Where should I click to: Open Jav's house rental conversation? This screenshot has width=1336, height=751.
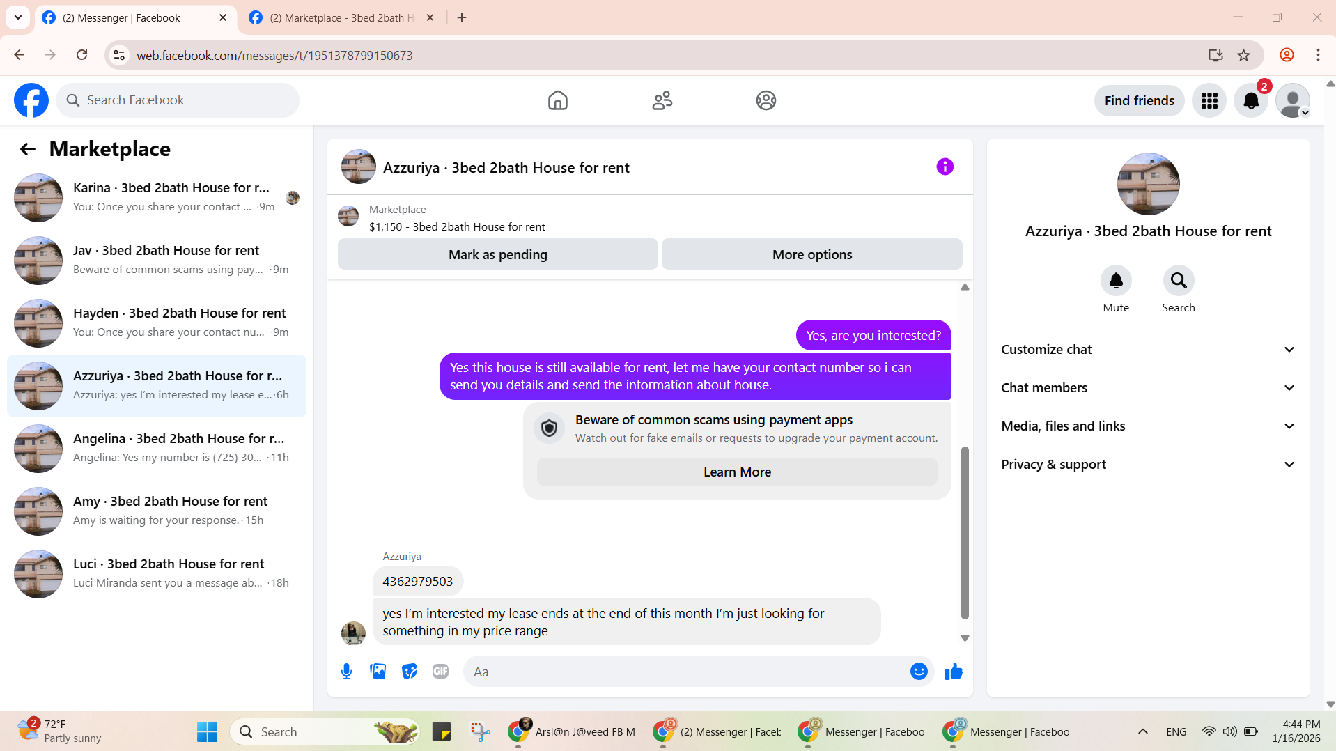157,260
